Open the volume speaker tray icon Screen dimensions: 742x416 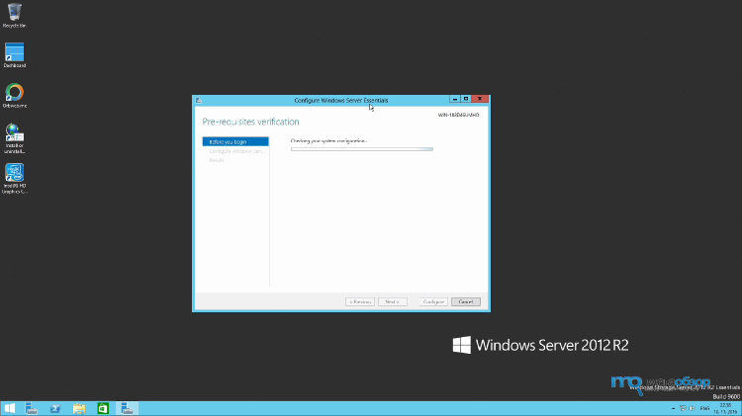(x=692, y=408)
